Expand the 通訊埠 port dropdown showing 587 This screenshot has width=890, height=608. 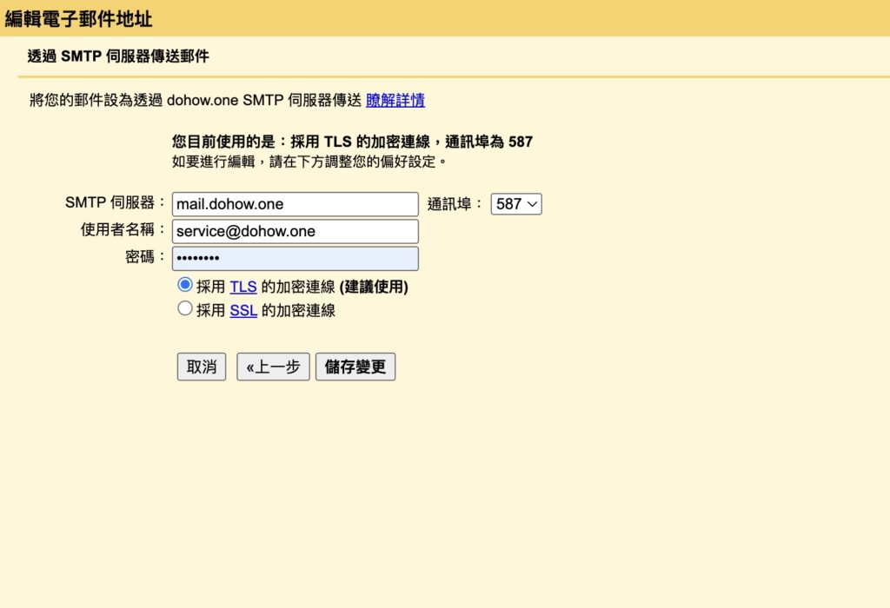[516, 204]
